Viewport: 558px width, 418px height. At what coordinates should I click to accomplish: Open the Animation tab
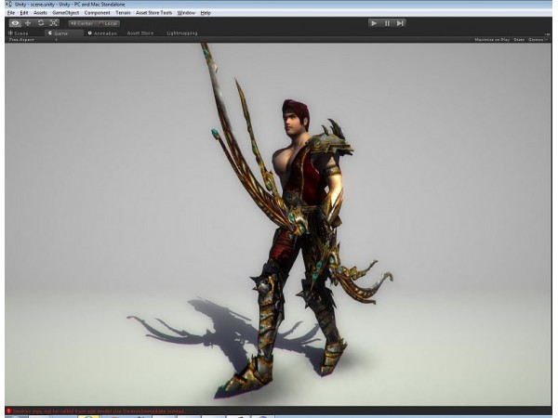102,33
